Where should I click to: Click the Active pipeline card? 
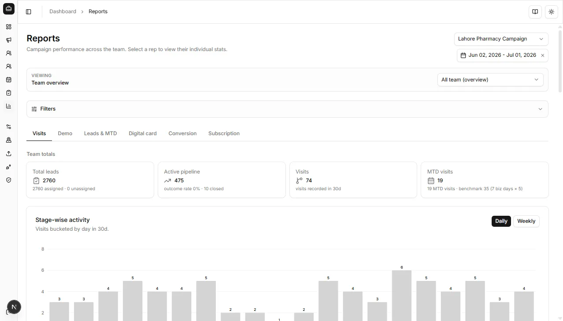pos(222,180)
